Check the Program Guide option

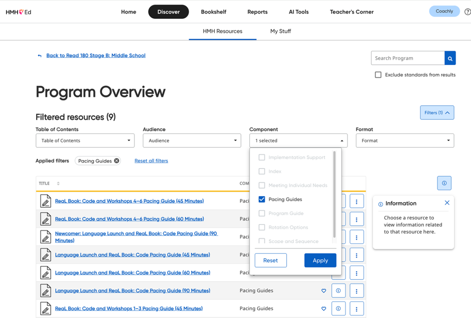coord(262,213)
